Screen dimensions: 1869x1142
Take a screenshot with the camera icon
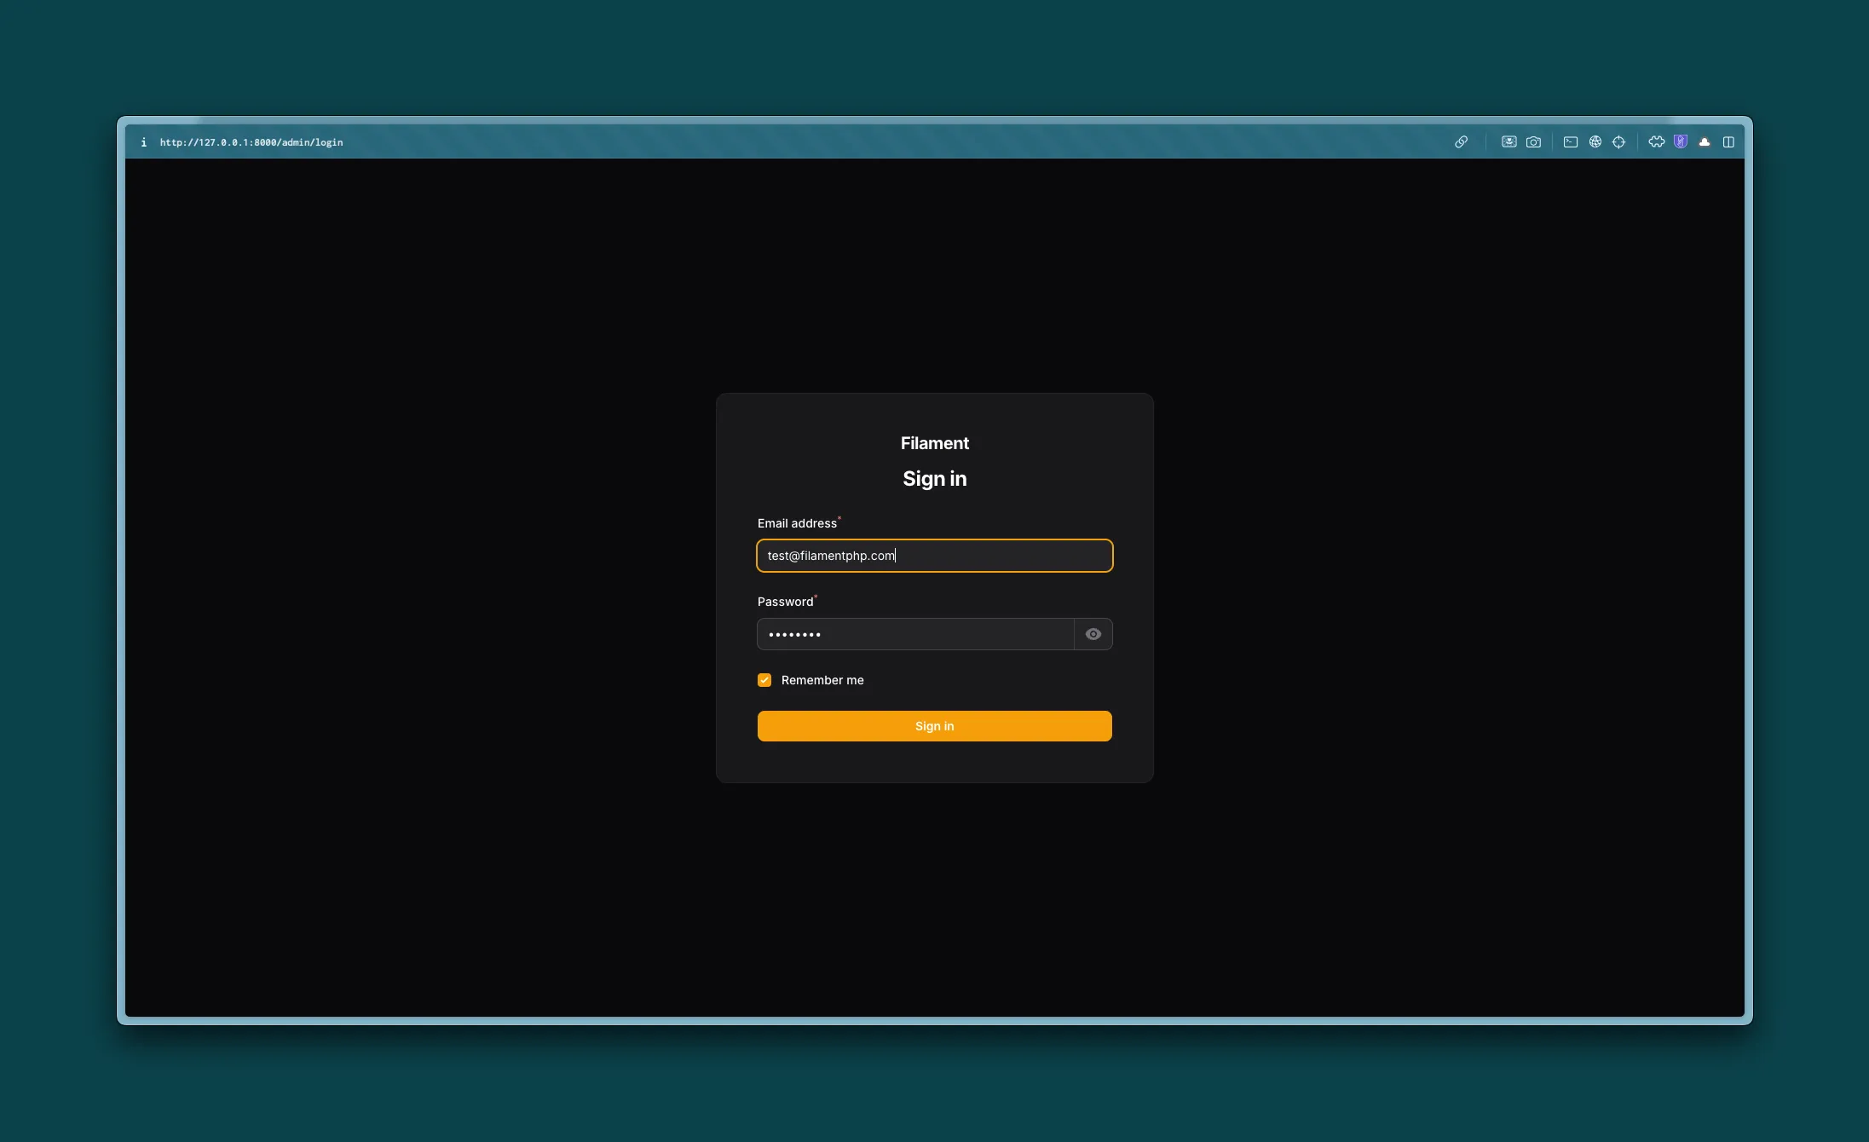pyautogui.click(x=1533, y=142)
